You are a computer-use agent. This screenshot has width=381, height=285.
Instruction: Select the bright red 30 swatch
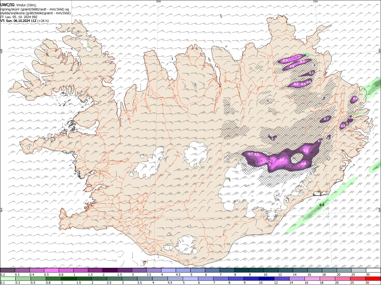[373, 279]
